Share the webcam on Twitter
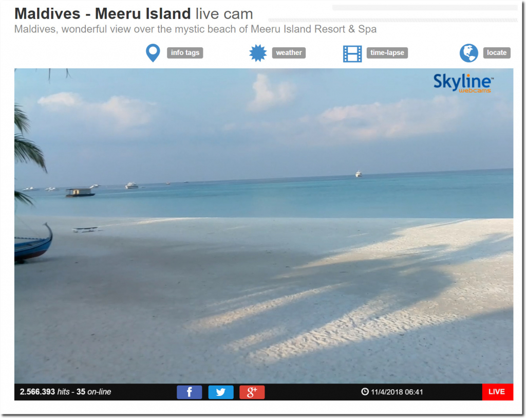 tap(221, 392)
